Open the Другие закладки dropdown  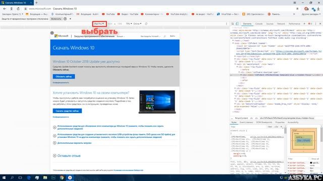311,14
